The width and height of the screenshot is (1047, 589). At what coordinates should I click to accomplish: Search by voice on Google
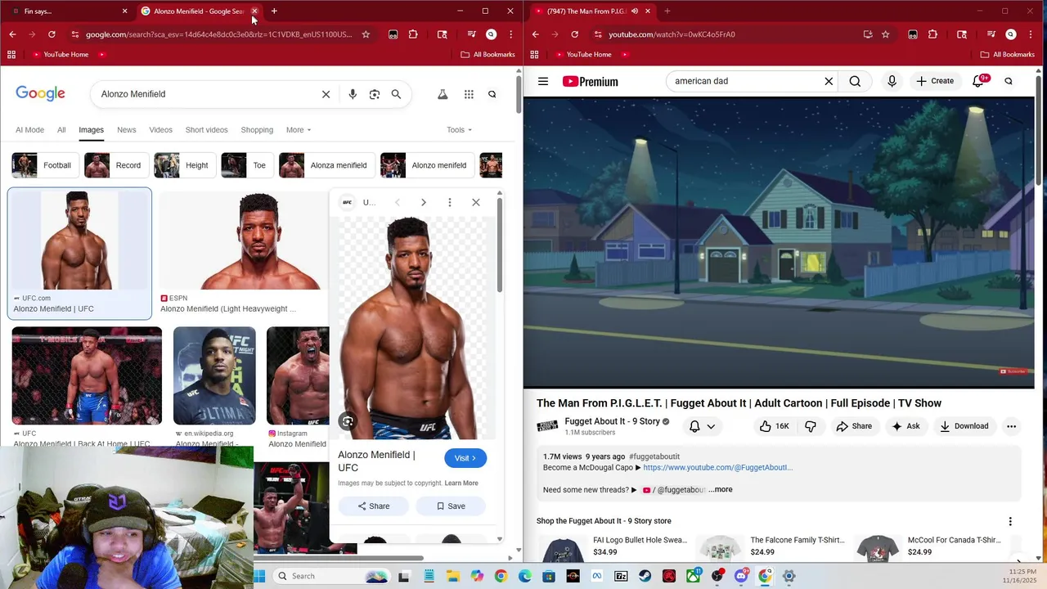pyautogui.click(x=353, y=94)
